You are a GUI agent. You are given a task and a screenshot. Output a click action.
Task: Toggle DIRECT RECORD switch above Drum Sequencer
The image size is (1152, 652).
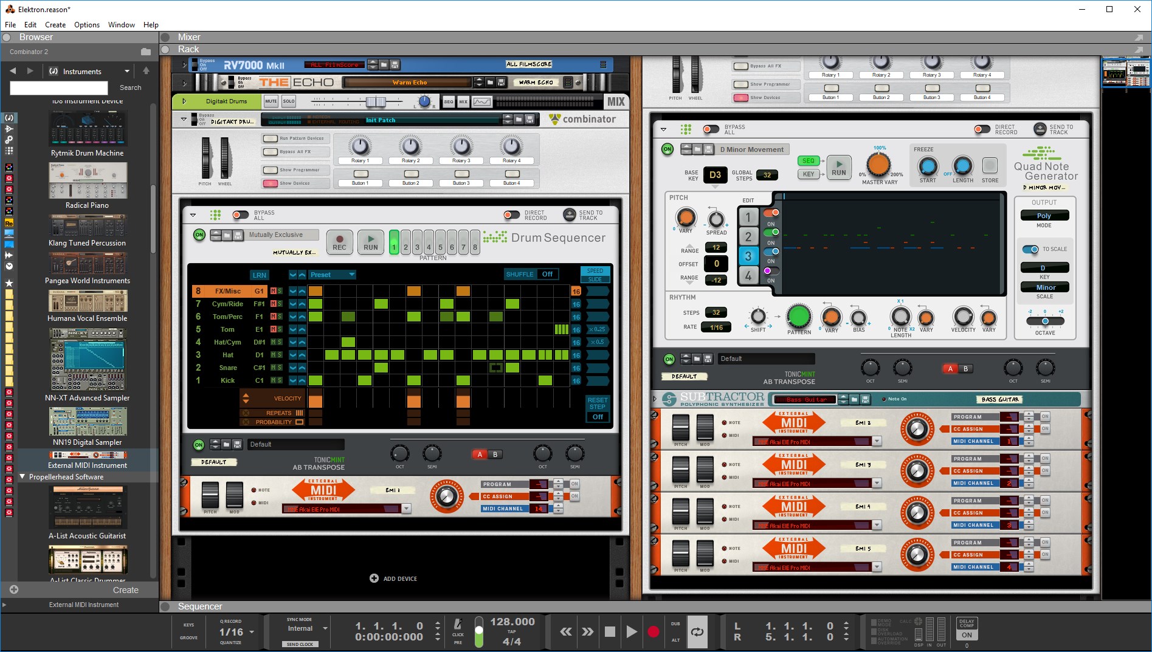[x=512, y=215]
